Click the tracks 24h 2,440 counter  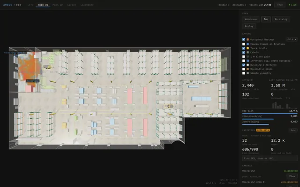click(260, 5)
